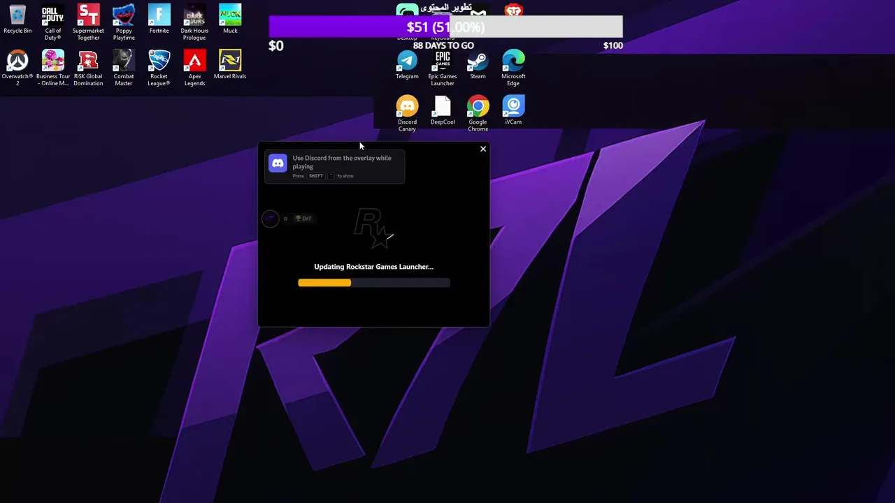Click the Rockstar Games logo in launcher

(374, 228)
